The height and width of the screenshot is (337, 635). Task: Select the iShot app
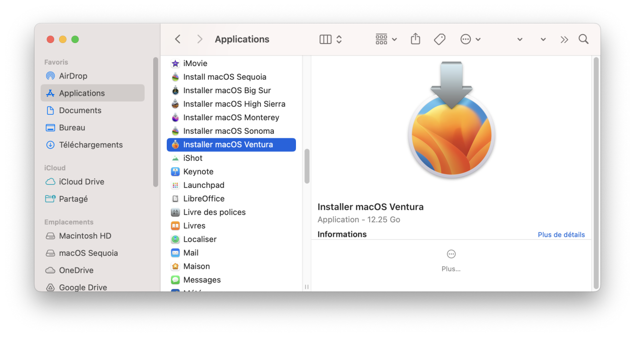point(231,158)
